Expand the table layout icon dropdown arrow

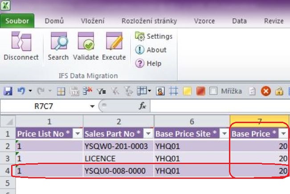(149, 91)
